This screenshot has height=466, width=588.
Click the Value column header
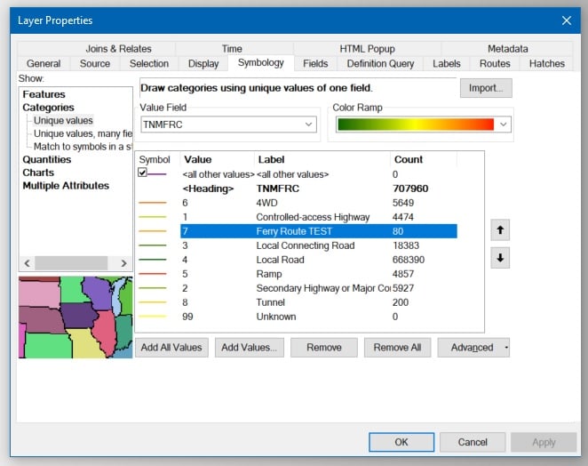click(217, 159)
